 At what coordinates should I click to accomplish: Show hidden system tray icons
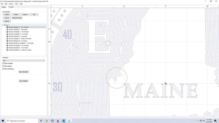point(198,121)
